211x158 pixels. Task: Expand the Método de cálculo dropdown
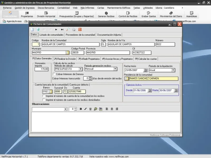pos(81,69)
